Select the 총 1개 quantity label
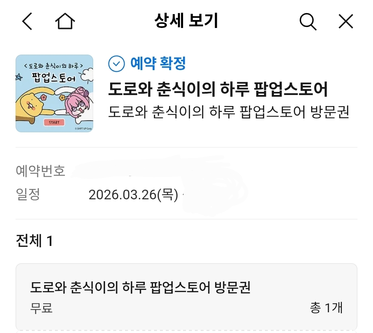This screenshot has width=373, height=333. coord(326,307)
